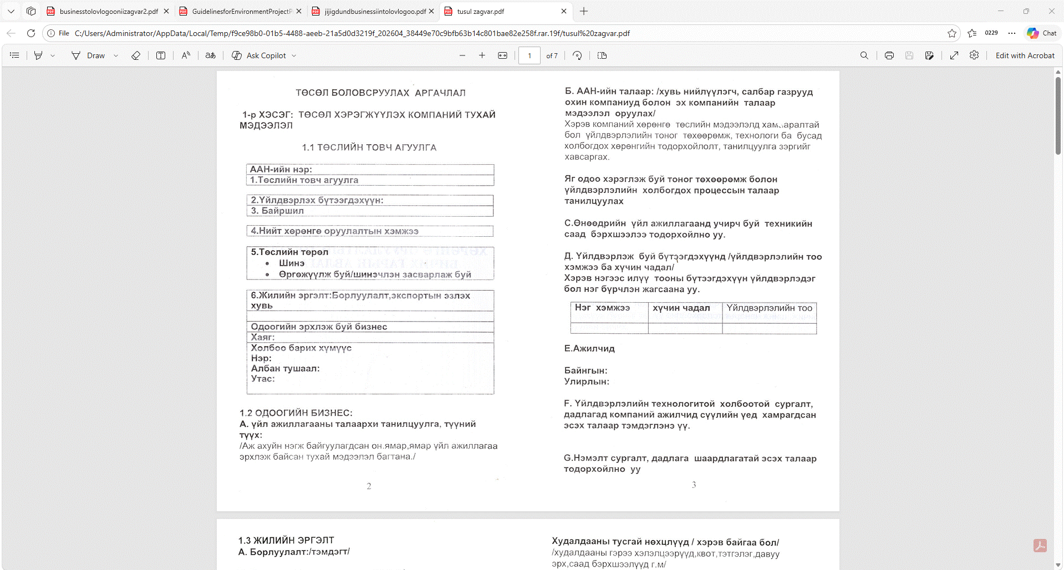Click the Zoom in plus button
The image size is (1064, 570).
482,55
